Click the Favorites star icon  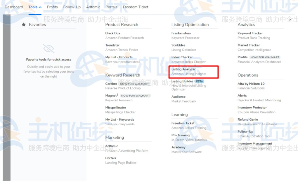[23, 25]
